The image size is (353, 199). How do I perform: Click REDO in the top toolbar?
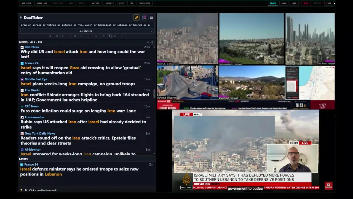pyautogui.click(x=81, y=3)
